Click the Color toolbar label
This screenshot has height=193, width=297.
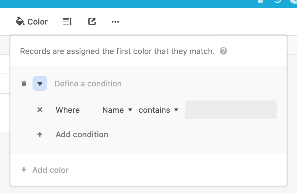pos(37,22)
